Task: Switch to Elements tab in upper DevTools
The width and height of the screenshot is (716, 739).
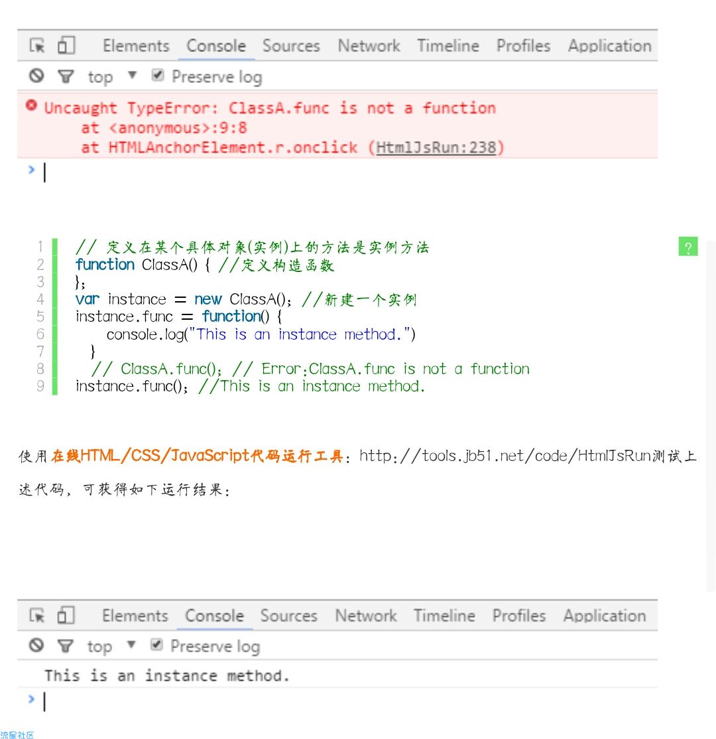Action: point(136,46)
